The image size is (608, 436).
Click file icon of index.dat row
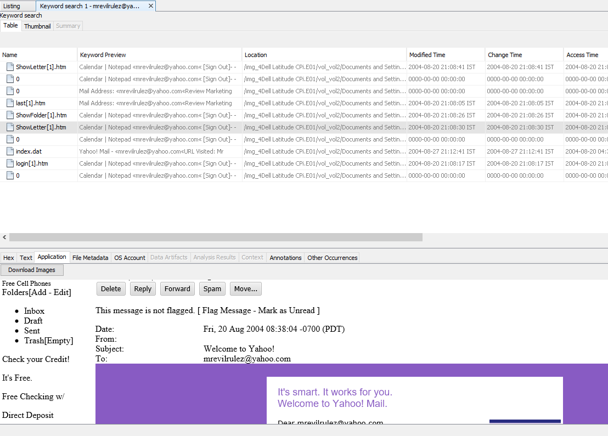[x=10, y=151]
